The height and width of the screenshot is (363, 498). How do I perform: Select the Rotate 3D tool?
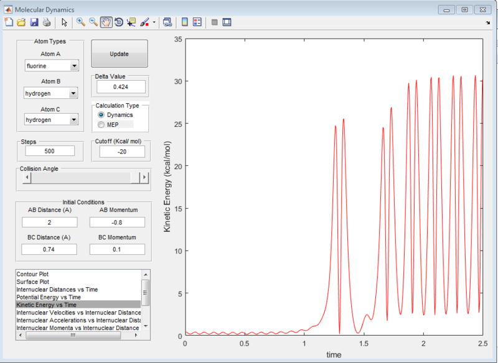point(119,22)
